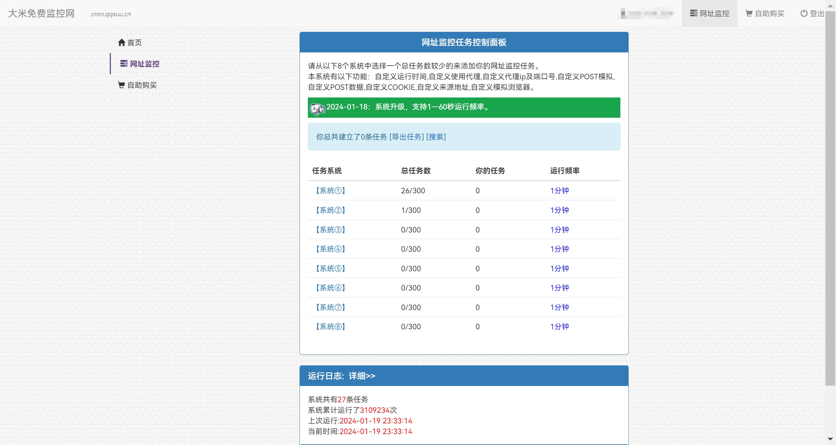Go to 自助购买 in the top menu

click(x=769, y=13)
